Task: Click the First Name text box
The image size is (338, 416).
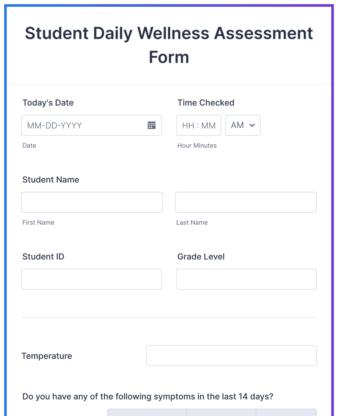Action: (x=92, y=202)
